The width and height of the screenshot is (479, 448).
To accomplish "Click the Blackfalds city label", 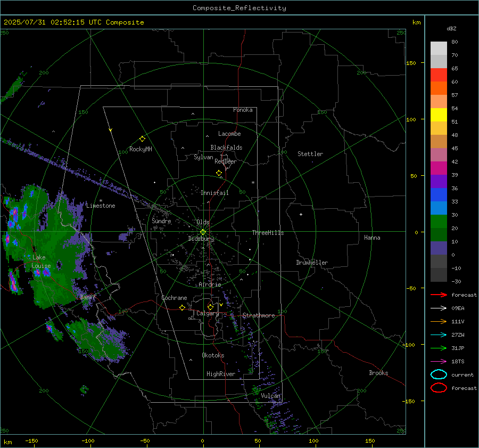I will tap(226, 148).
